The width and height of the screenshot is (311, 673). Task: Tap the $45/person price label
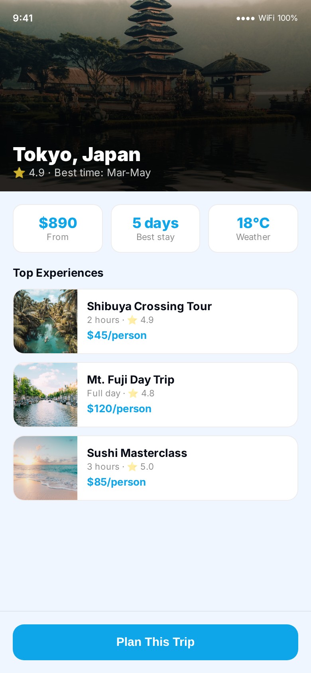(117, 335)
